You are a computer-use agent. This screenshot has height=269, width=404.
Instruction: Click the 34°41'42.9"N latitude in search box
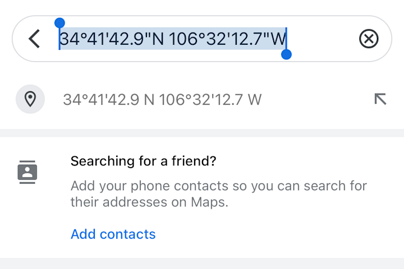click(x=112, y=39)
